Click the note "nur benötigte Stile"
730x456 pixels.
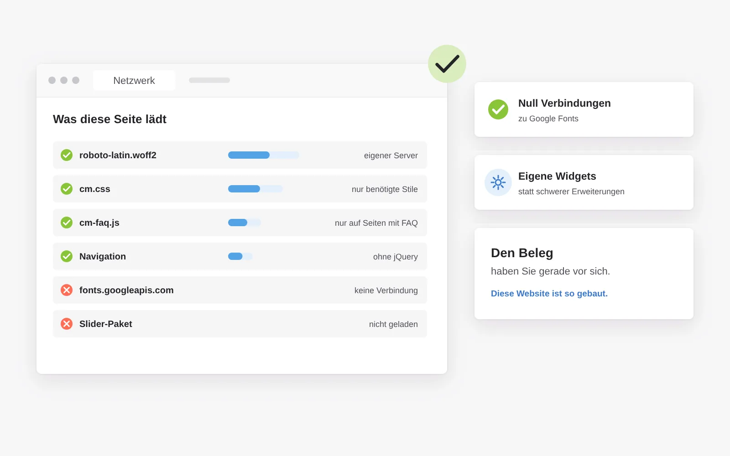385,189
